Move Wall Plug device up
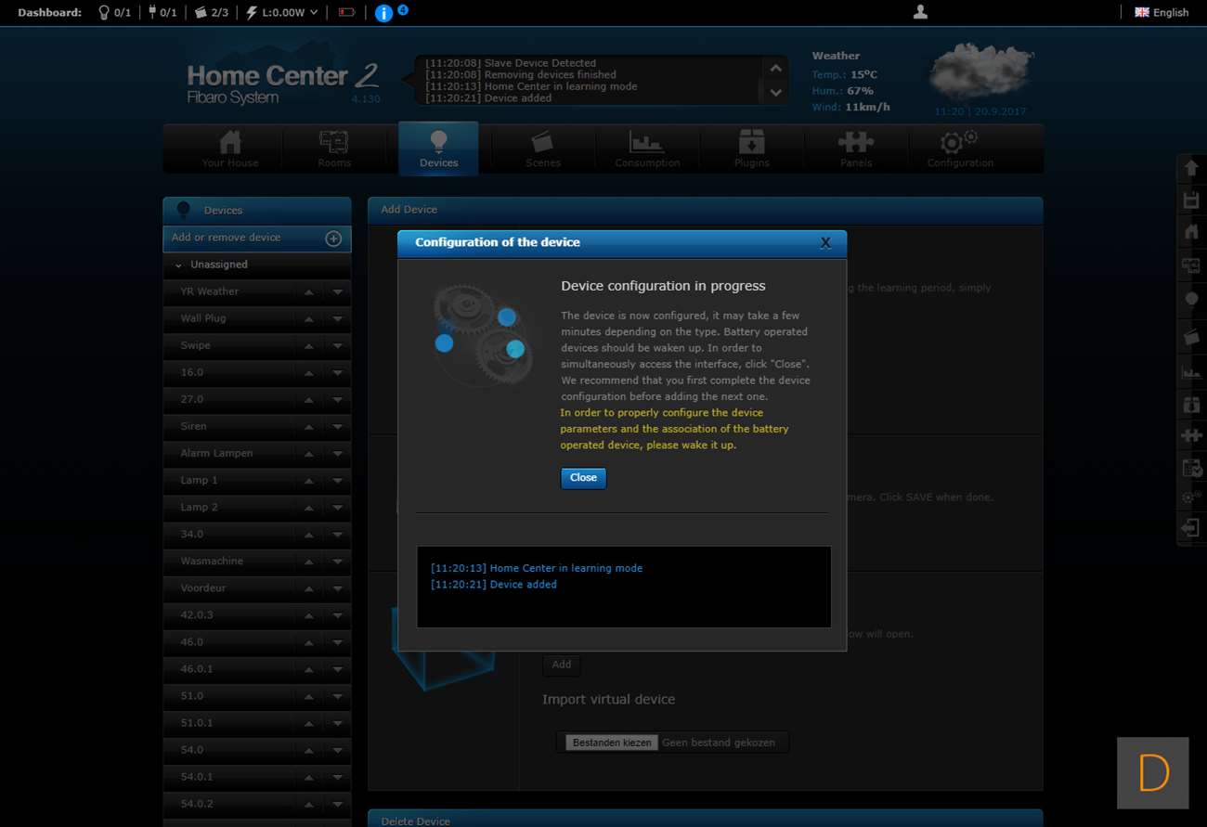This screenshot has height=827, width=1207. [308, 319]
